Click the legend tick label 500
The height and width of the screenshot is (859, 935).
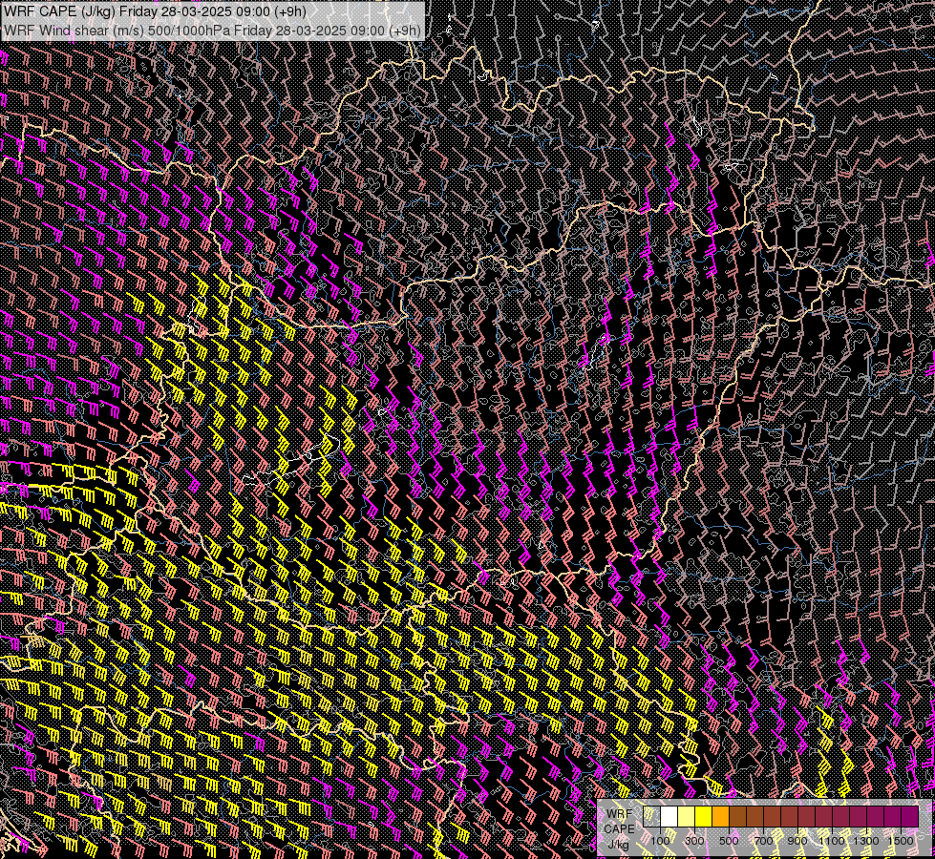[730, 841]
